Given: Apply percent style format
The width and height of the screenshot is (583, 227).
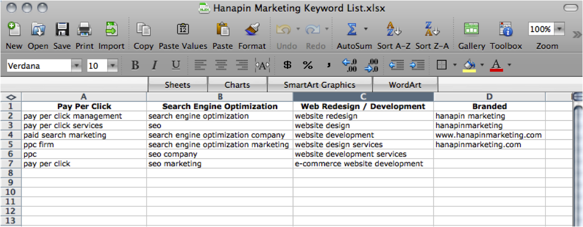Looking at the screenshot, I should (x=308, y=66).
